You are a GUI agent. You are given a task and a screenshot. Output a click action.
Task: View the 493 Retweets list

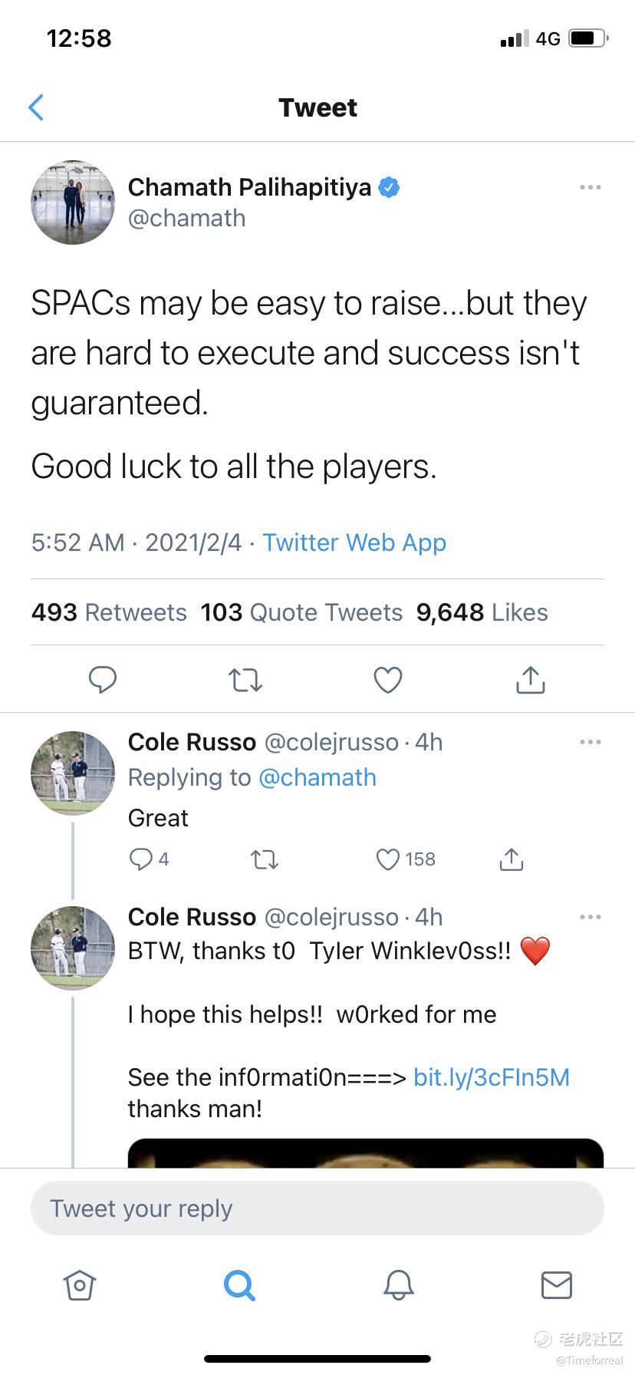click(x=109, y=612)
